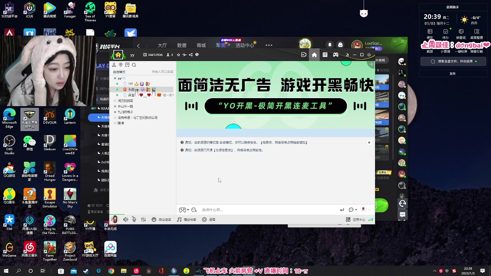Click the send enter arrow icon
The image size is (491, 276).
click(342, 210)
